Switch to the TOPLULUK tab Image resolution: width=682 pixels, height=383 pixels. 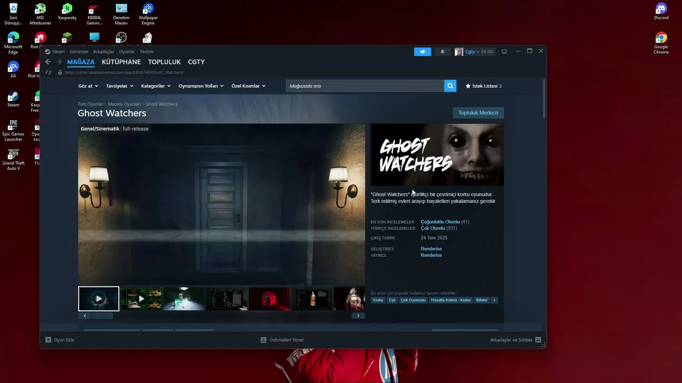165,62
